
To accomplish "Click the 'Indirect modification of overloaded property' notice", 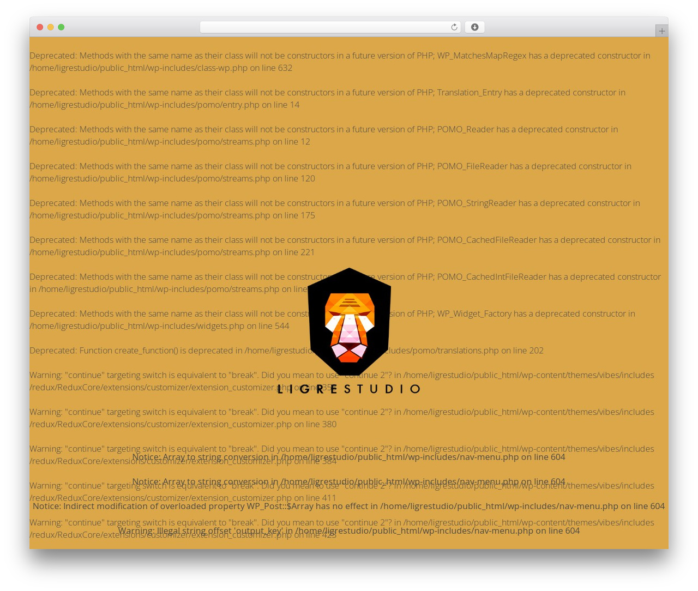I will click(348, 506).
